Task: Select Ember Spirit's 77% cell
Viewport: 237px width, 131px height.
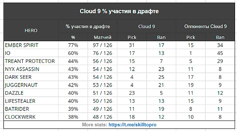Action: pyautogui.click(x=73, y=45)
